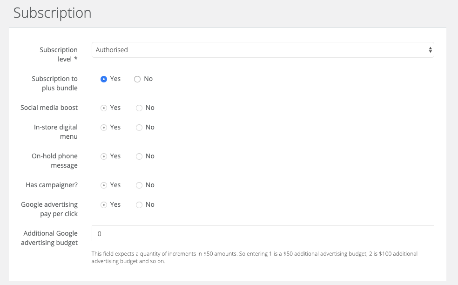Select No for Subscription to plus bundle
The image size is (458, 285).
tap(137, 79)
